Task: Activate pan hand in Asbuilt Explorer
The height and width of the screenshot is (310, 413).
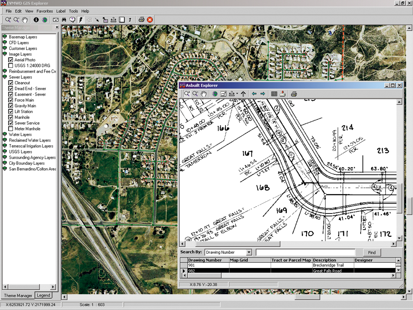Action: [204, 94]
